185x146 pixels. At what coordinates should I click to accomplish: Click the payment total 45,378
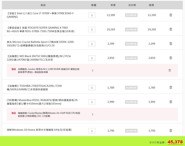175,142
